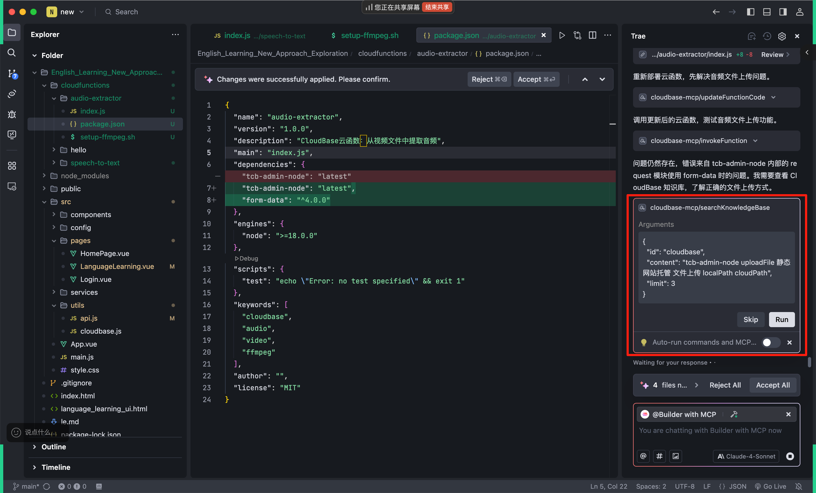Click Reject All for changed files
This screenshot has height=493, width=816.
pos(725,385)
